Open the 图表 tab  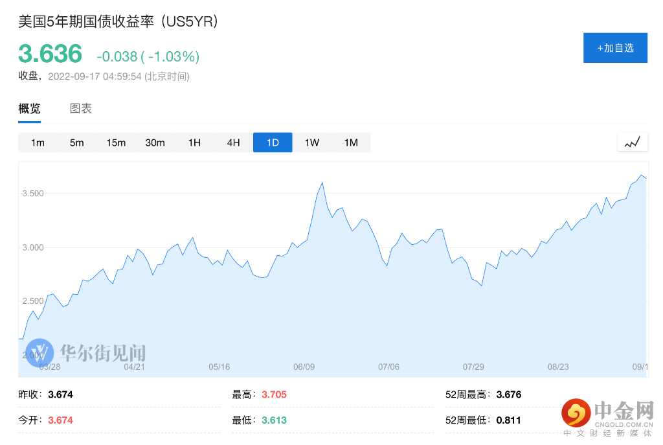coord(81,109)
